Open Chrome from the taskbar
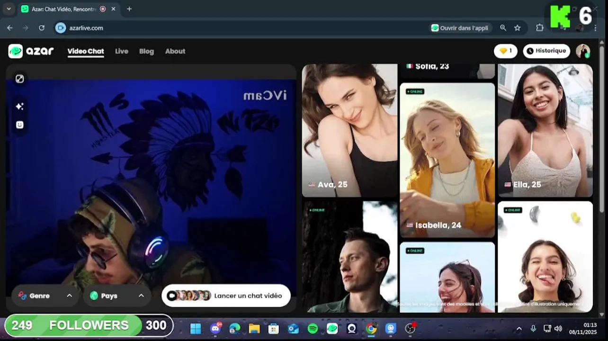608x341 pixels. [x=372, y=328]
